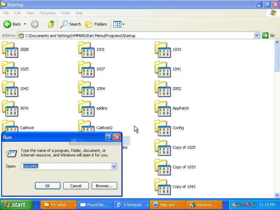This screenshot has width=280, height=210.
Task: Click the red shield security tray icon
Action: 248,205
